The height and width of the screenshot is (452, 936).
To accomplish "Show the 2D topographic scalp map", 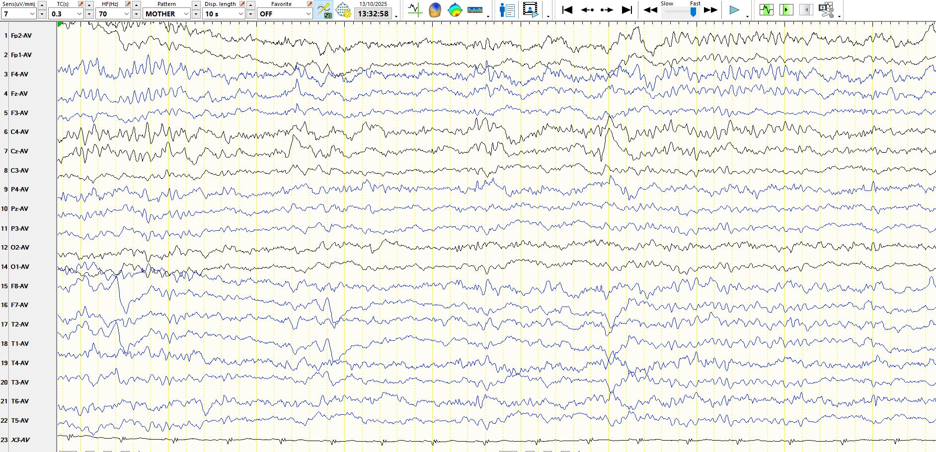I will pyautogui.click(x=455, y=10).
